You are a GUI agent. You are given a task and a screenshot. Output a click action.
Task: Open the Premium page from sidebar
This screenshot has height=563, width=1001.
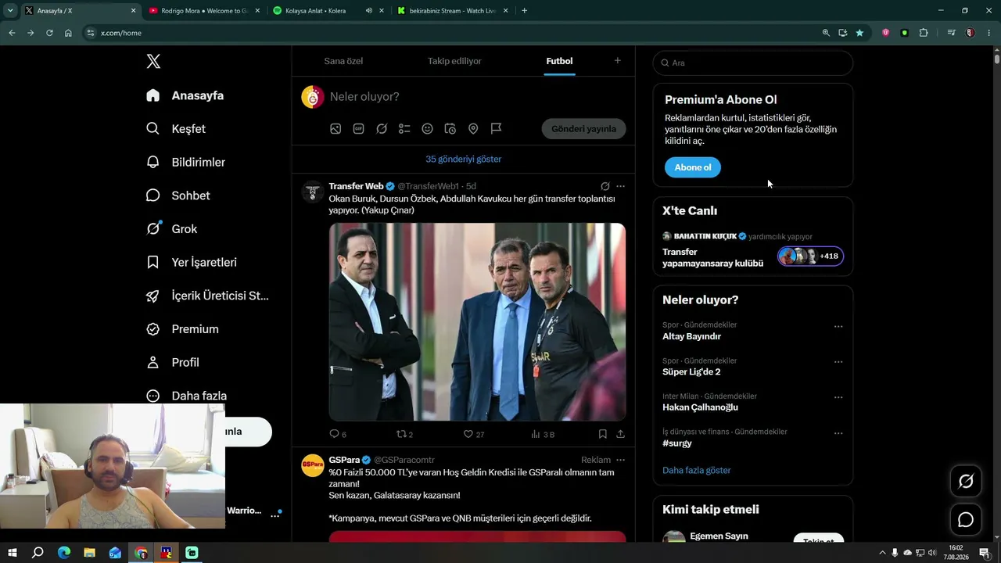coord(182,329)
